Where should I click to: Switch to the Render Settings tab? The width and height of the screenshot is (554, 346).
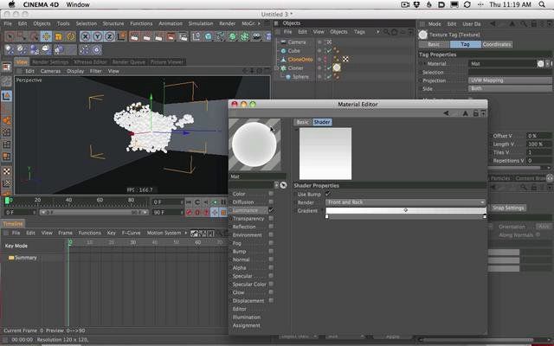click(50, 62)
